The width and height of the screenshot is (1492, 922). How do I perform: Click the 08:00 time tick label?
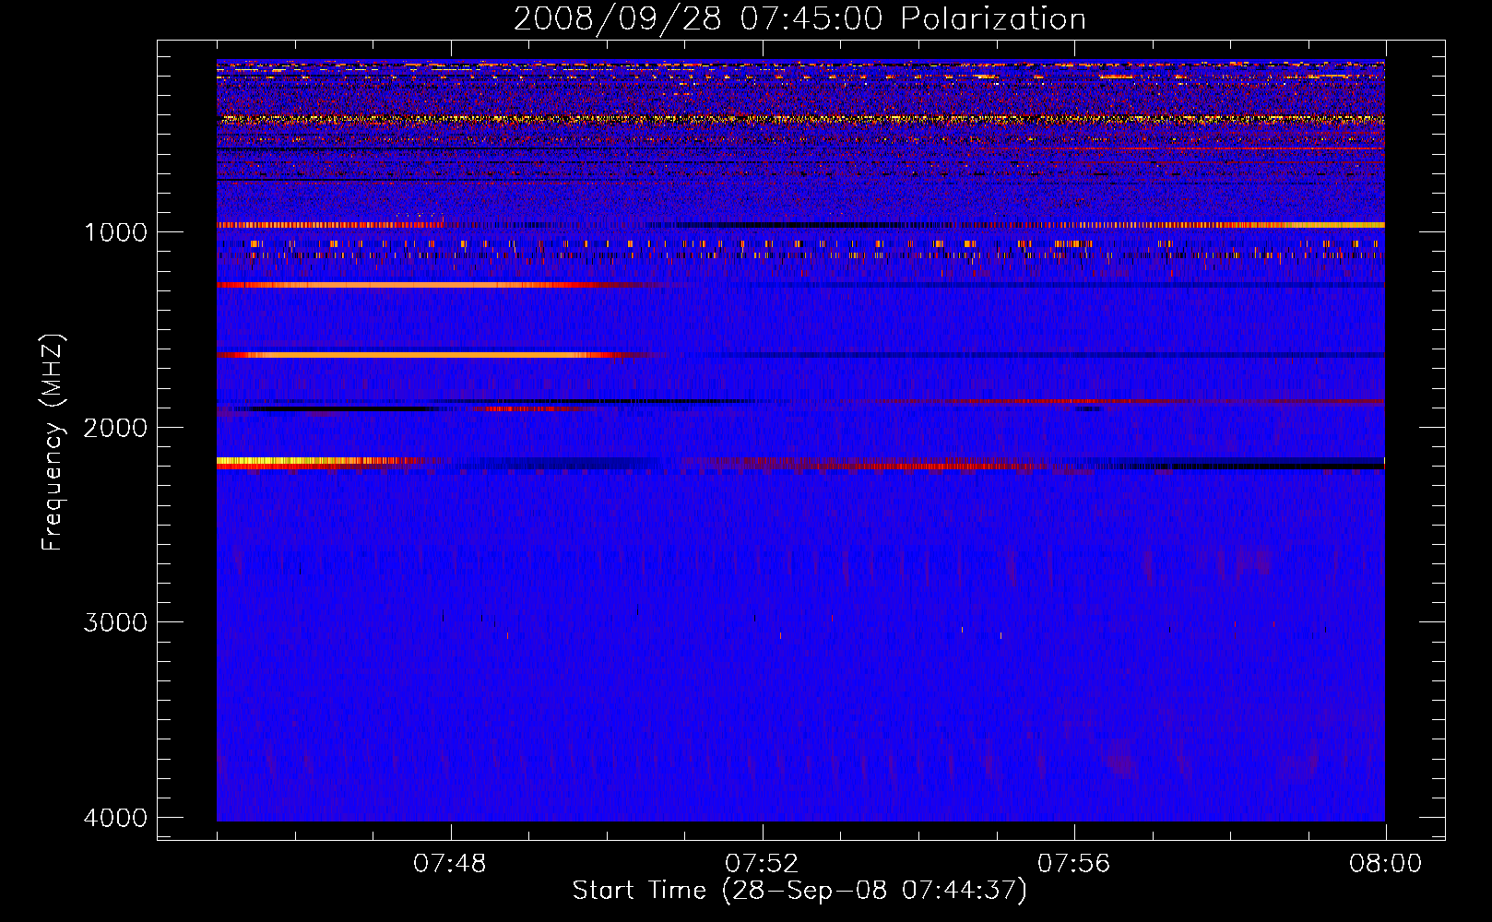(1385, 864)
